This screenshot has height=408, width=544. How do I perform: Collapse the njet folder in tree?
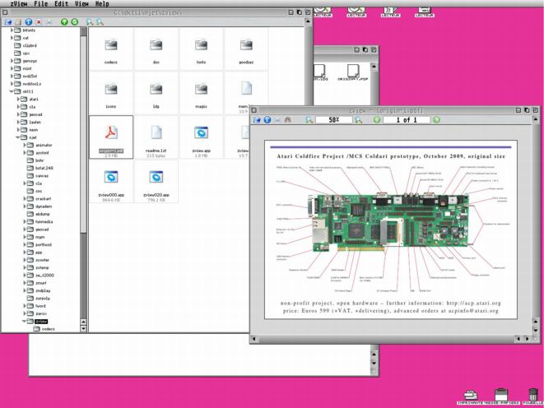point(18,137)
